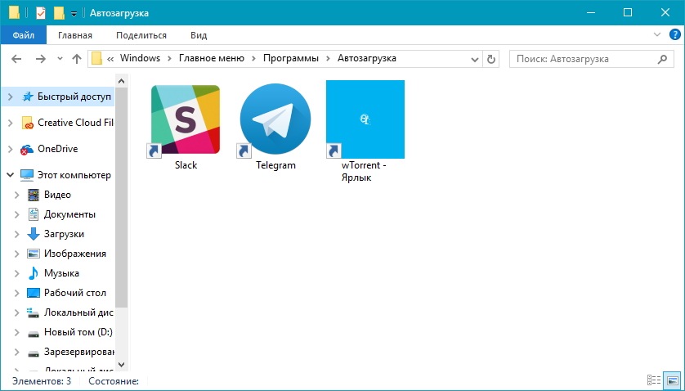Click the Изображения picture icon
Viewport: 685px width, 391px height.
click(x=34, y=254)
